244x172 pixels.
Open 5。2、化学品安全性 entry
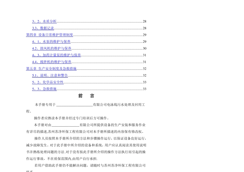pyautogui.click(x=48, y=82)
